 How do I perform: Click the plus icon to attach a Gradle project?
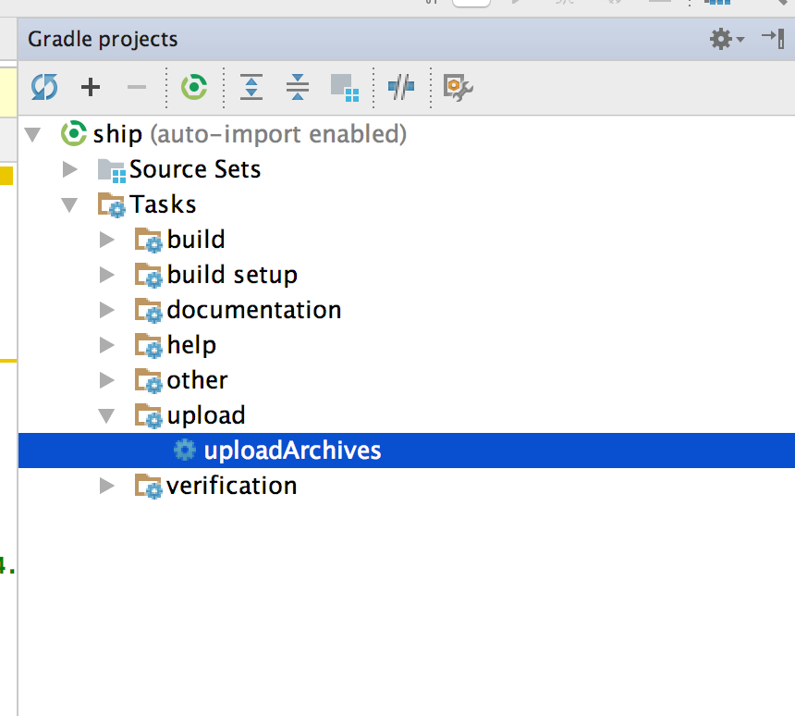[x=90, y=88]
